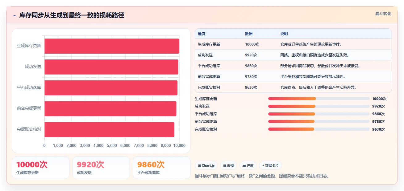Screen dimensions: 404x191
Task: Click table value 9920次
Action: pos(251,55)
